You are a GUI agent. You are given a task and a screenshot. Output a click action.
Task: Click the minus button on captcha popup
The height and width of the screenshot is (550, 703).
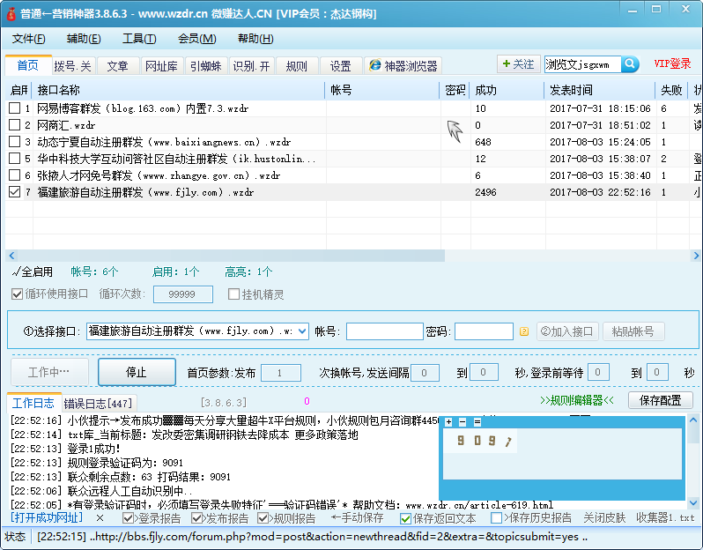(462, 422)
